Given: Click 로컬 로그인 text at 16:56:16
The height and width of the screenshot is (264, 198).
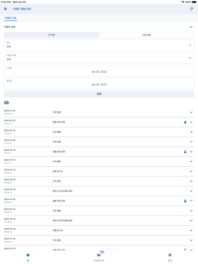Looking at the screenshot, I should (58, 231).
